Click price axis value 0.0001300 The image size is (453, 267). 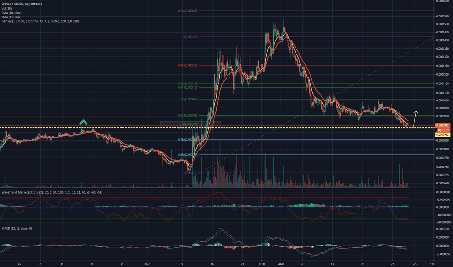pyautogui.click(x=442, y=57)
